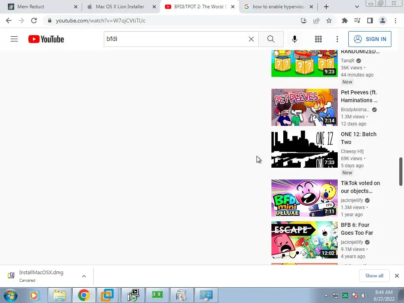Click the address bar URL
This screenshot has width=404, height=303.
click(x=101, y=21)
